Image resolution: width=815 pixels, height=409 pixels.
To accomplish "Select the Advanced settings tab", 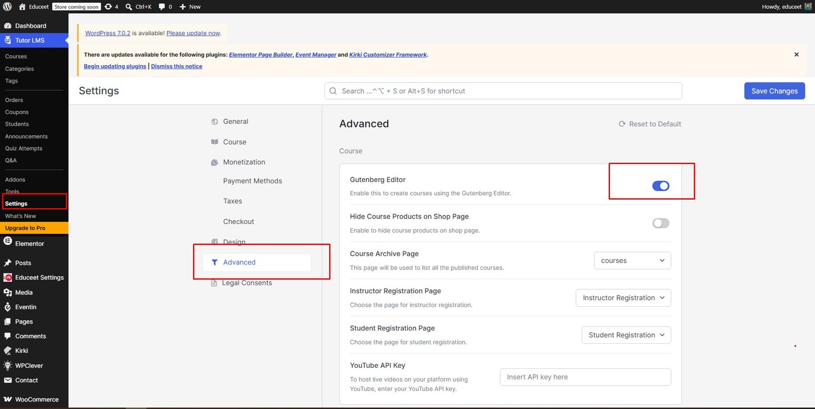I will [x=257, y=262].
